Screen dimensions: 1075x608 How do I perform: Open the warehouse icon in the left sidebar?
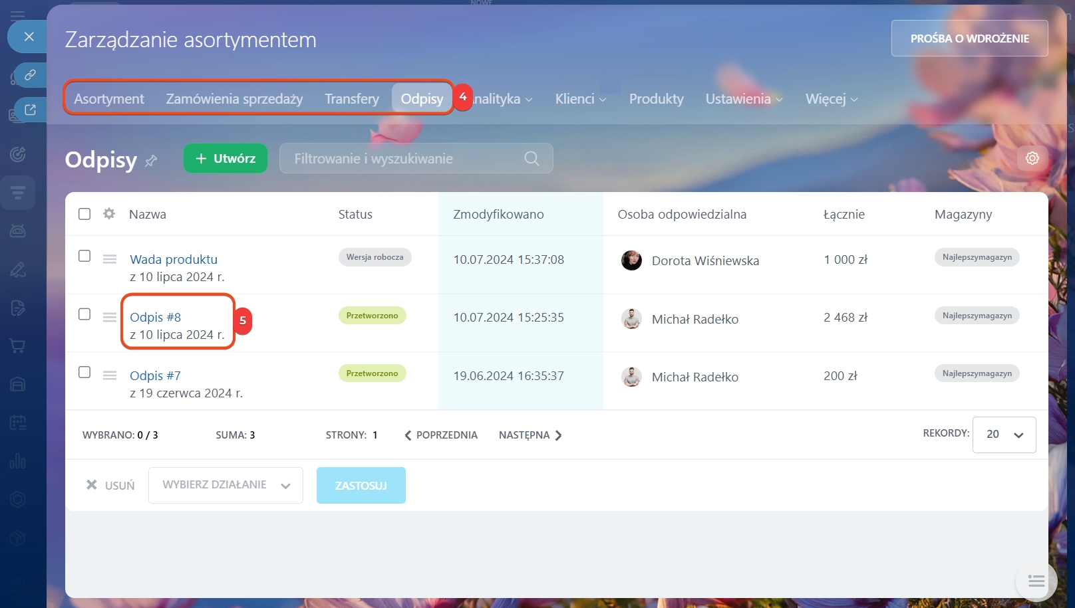click(x=18, y=384)
